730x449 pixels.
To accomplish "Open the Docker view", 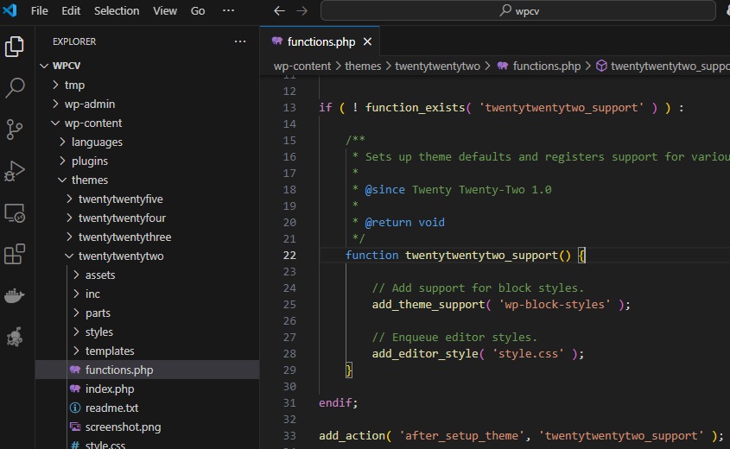I will tap(15, 295).
